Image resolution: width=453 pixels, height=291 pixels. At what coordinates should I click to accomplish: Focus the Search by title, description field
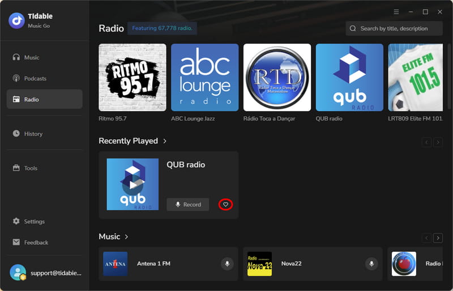394,28
